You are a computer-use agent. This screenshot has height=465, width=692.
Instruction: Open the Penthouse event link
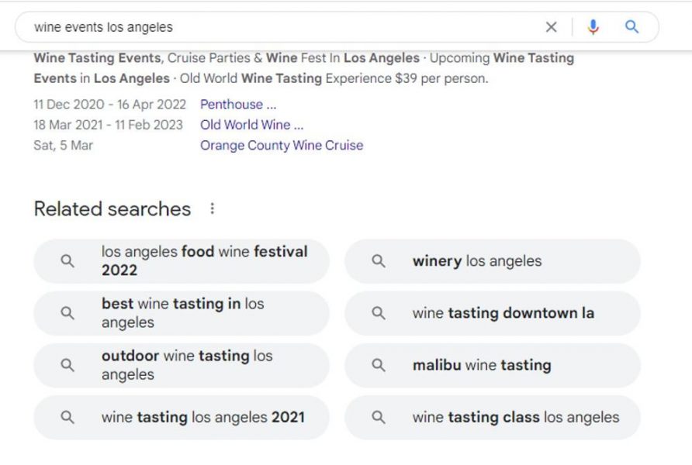(238, 104)
